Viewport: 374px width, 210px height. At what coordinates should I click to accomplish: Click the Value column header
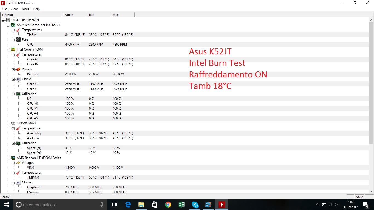[x=75, y=15]
